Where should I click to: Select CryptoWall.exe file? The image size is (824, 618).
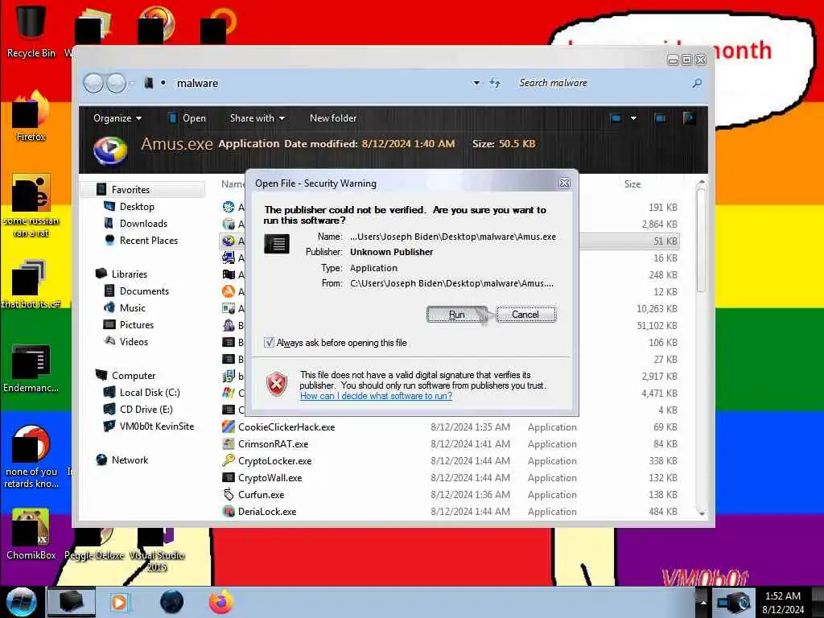[270, 478]
